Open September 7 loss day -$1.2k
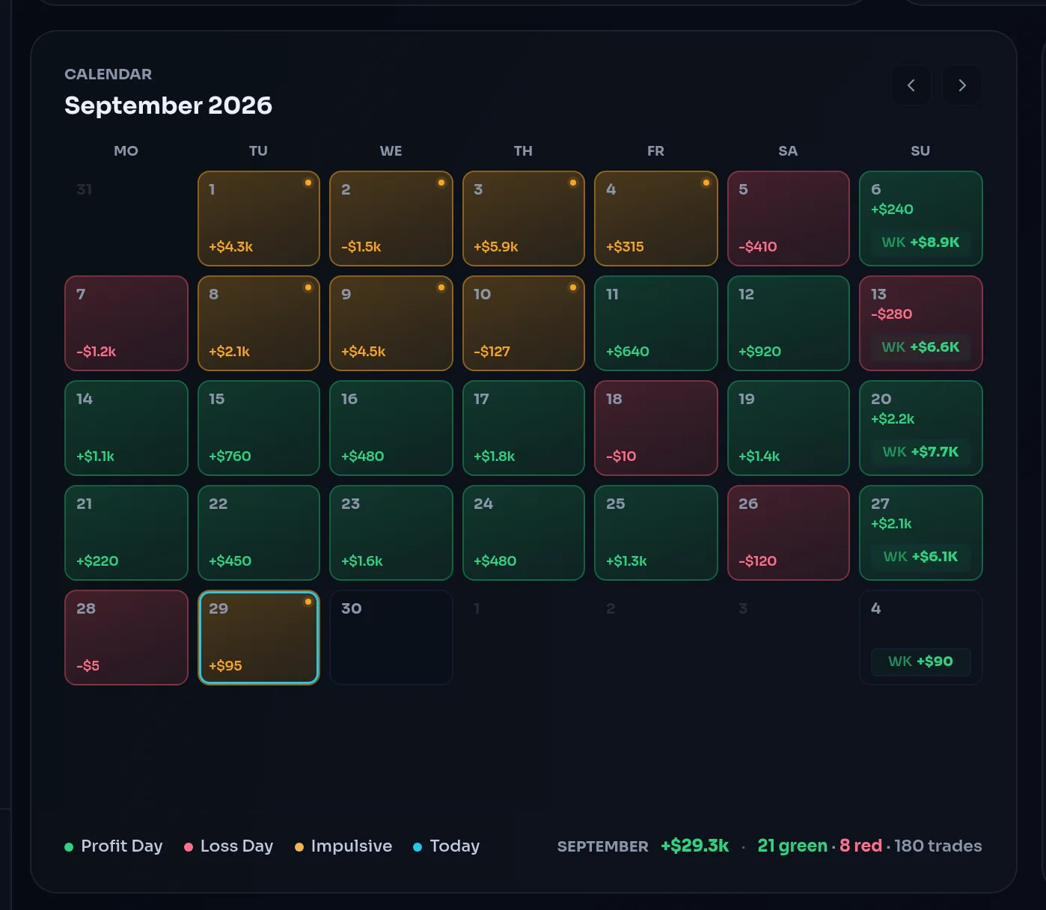The height and width of the screenshot is (910, 1046). coord(126,323)
